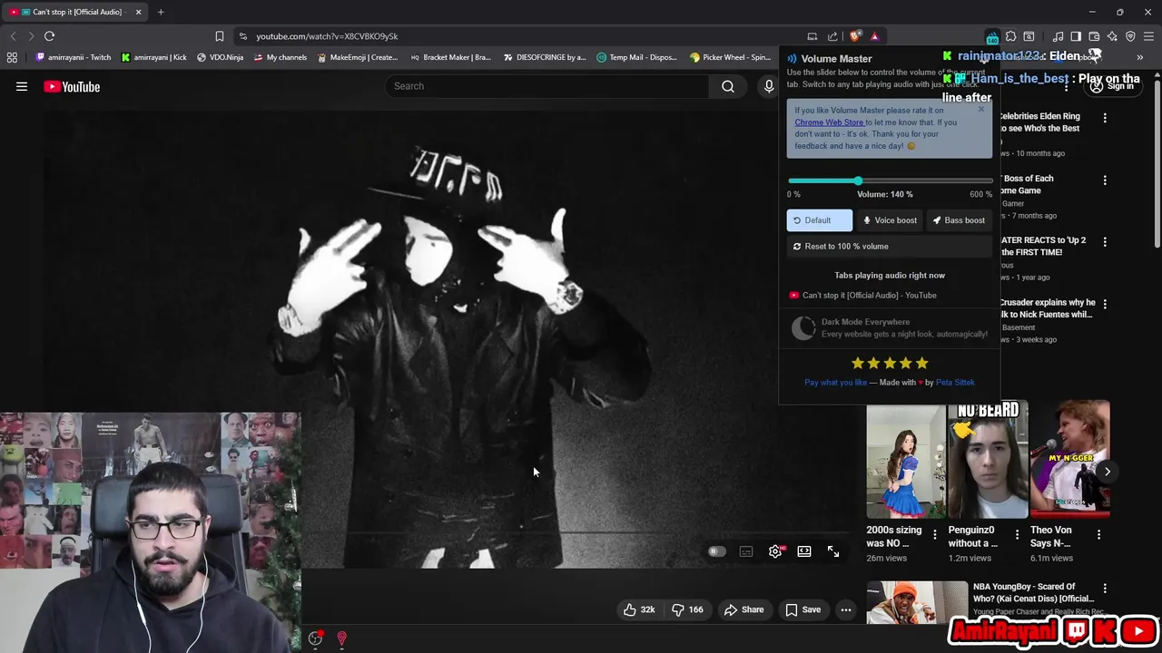Screen dimensions: 1162x653
Task: Open options for NBA YoungBoy video
Action: [x=1105, y=589]
